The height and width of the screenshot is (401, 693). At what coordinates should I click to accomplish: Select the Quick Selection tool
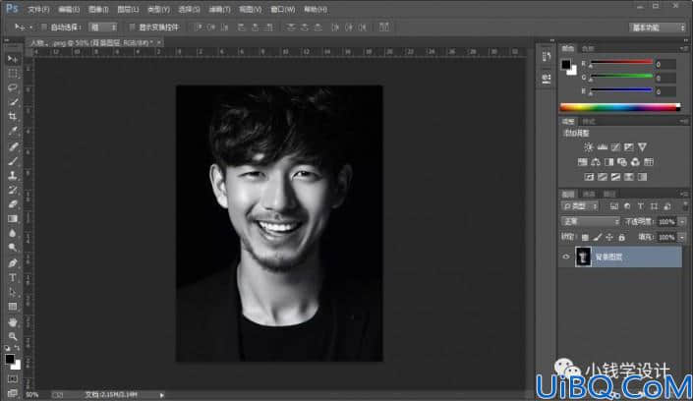coord(13,102)
